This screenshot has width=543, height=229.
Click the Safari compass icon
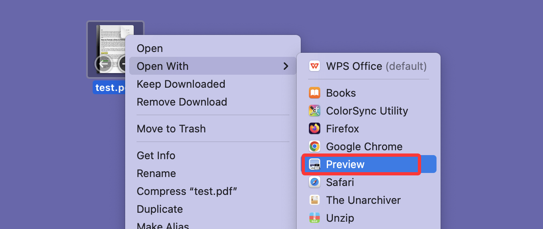click(x=315, y=182)
